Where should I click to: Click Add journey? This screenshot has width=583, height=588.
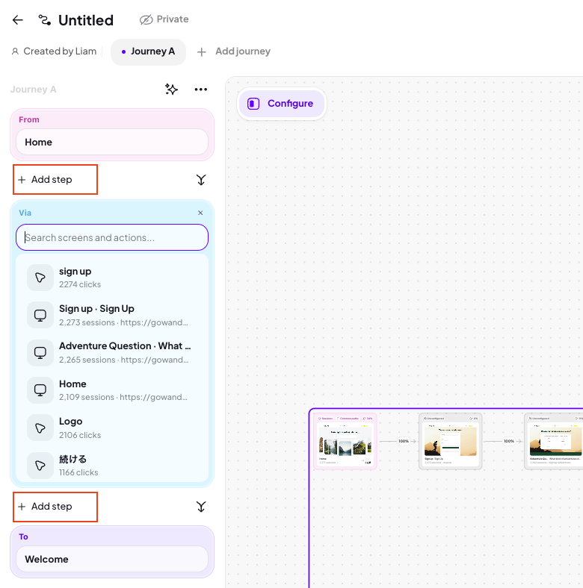click(x=234, y=51)
